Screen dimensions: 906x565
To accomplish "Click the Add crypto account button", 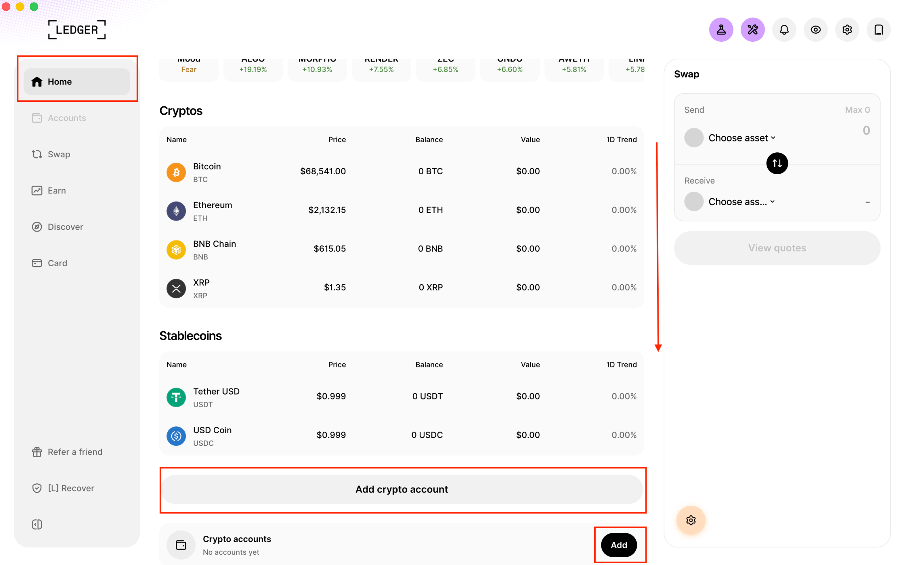I will click(x=402, y=489).
